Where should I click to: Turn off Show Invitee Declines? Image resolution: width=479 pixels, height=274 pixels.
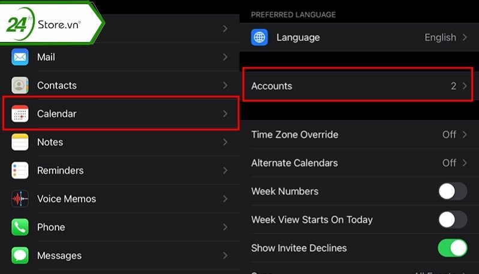click(453, 248)
